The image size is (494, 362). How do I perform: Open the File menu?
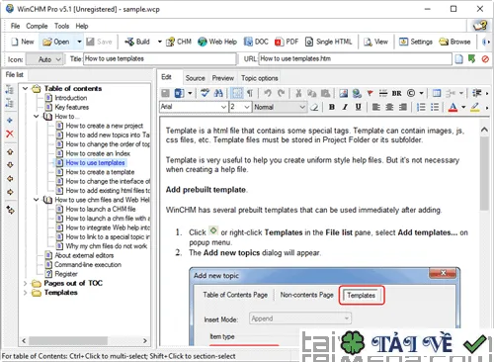point(15,26)
